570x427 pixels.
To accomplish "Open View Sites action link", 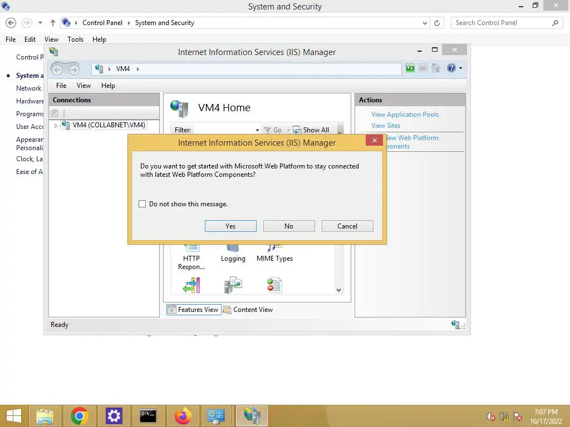I will [385, 126].
